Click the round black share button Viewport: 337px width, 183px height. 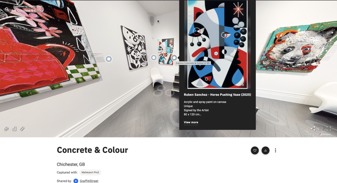tap(266, 150)
